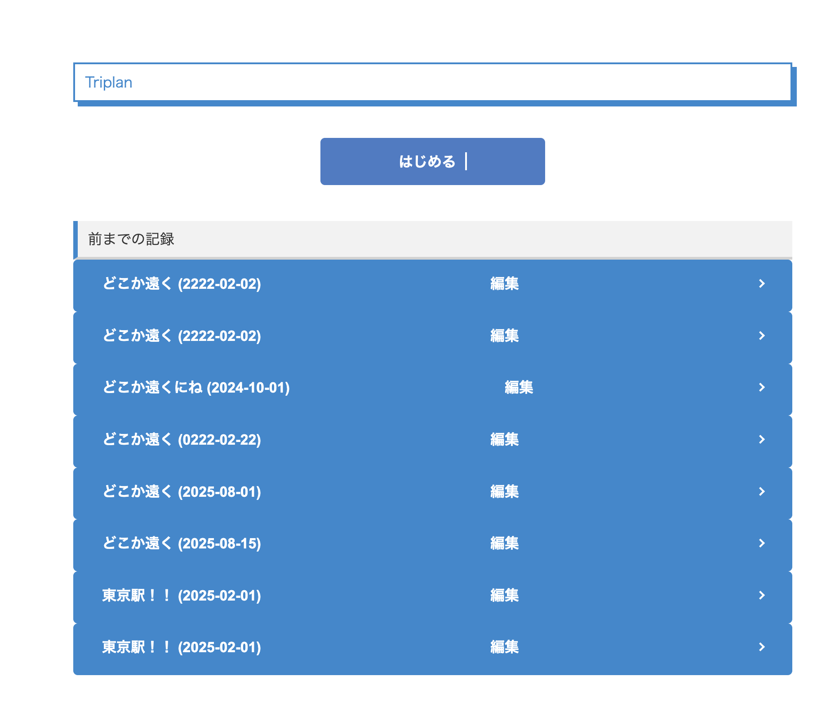Expand the 2025-08-01 row using its chevron
826x716 pixels.
[761, 491]
